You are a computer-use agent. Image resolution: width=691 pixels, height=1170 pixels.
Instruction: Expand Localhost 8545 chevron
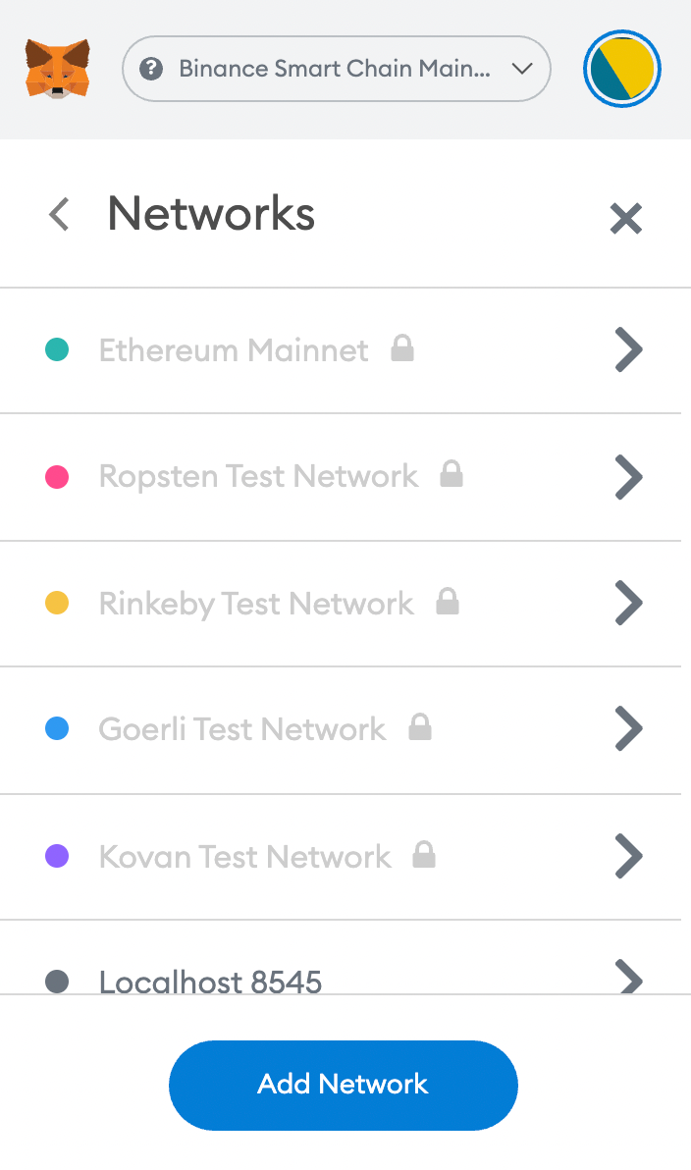(x=628, y=977)
